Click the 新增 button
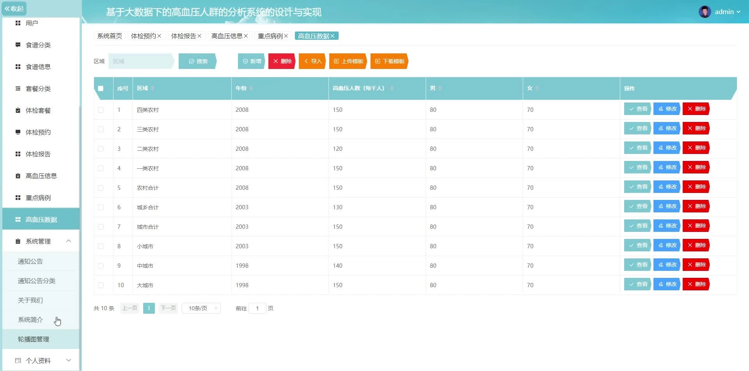Screen dimensions: 749x371 (x=252, y=61)
